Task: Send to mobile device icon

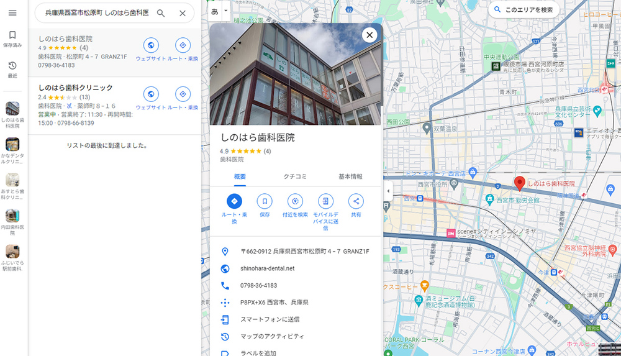Action: click(325, 201)
